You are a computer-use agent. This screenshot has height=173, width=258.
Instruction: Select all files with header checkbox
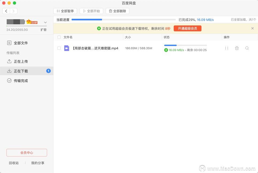[x=59, y=37]
